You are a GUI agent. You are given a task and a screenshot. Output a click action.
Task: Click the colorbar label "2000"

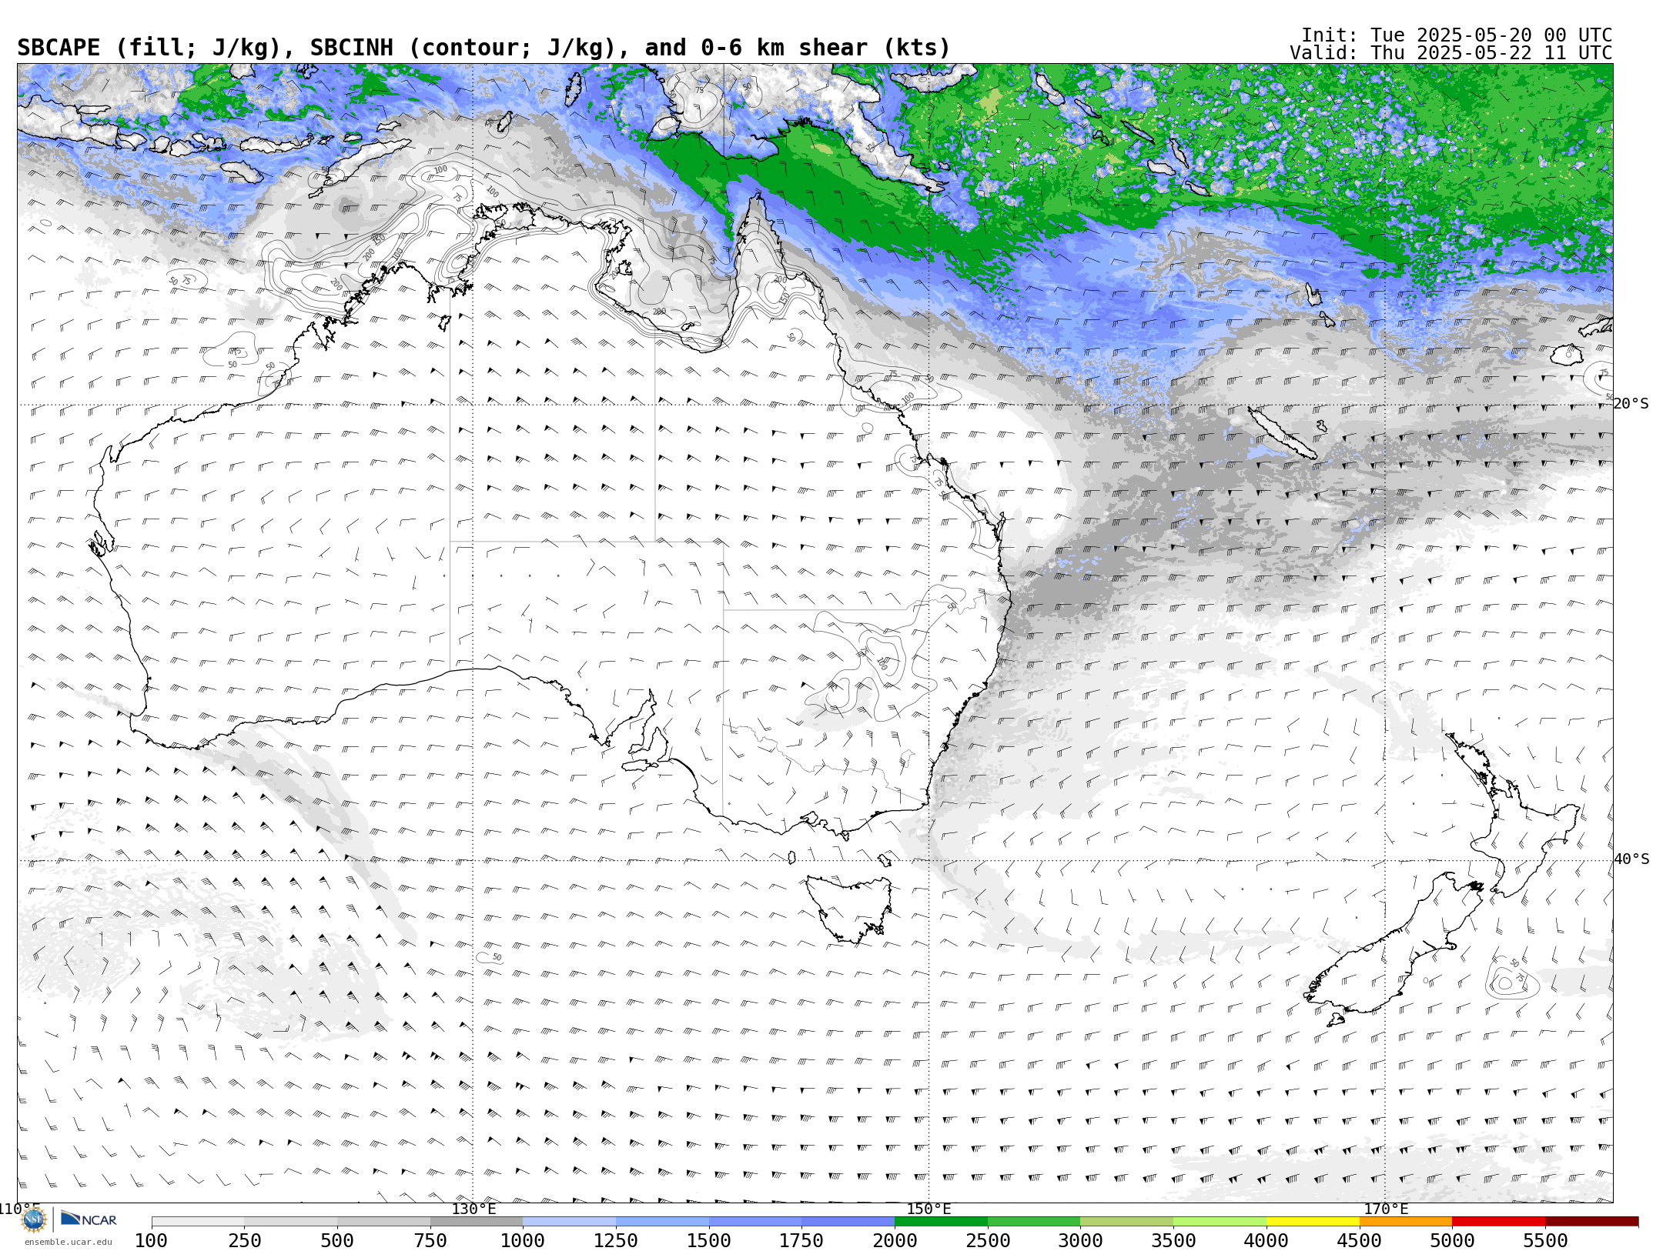[895, 1241]
